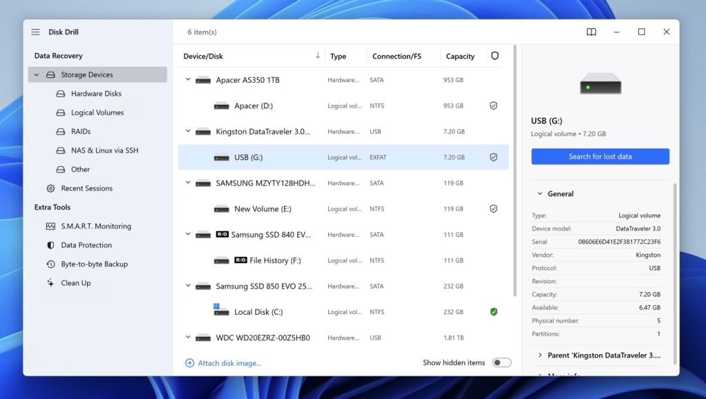Open the Data Protection tool
This screenshot has width=706, height=399.
tap(85, 245)
